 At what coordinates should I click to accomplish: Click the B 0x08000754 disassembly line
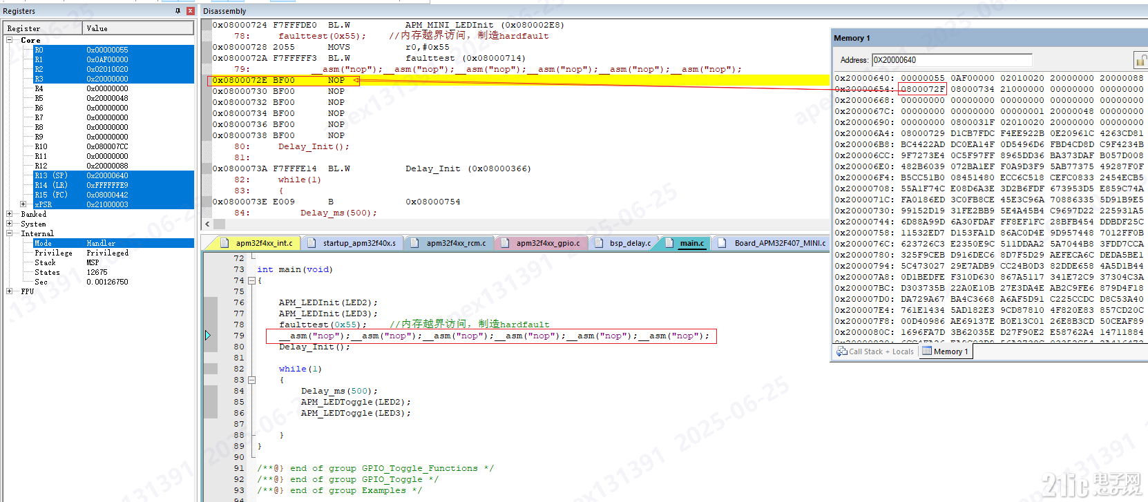click(x=336, y=202)
